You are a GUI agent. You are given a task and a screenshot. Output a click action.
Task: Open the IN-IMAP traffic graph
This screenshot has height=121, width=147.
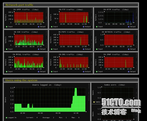[116, 63]
